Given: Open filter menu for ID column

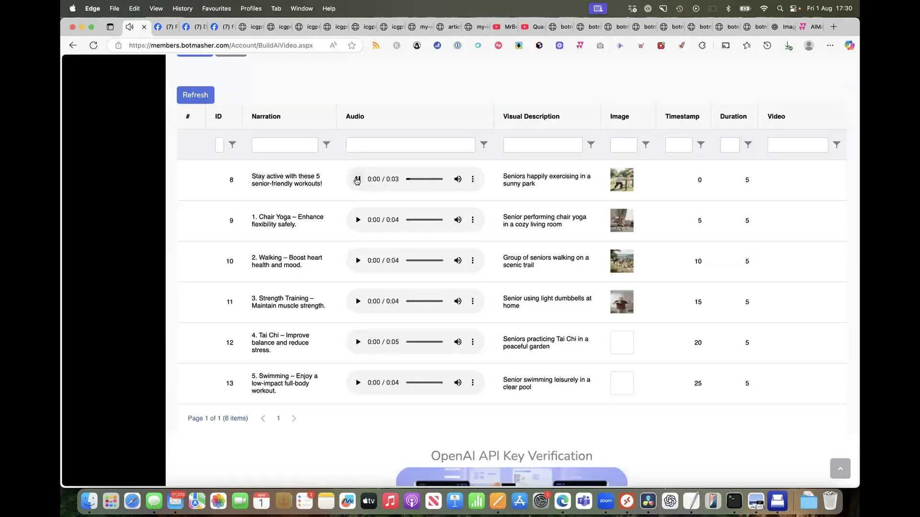Looking at the screenshot, I should click(x=232, y=145).
